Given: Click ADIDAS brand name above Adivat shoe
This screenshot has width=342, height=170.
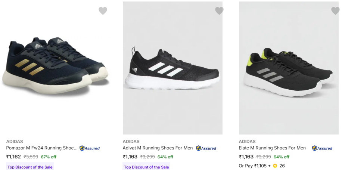Looking at the screenshot, I should [131, 142].
